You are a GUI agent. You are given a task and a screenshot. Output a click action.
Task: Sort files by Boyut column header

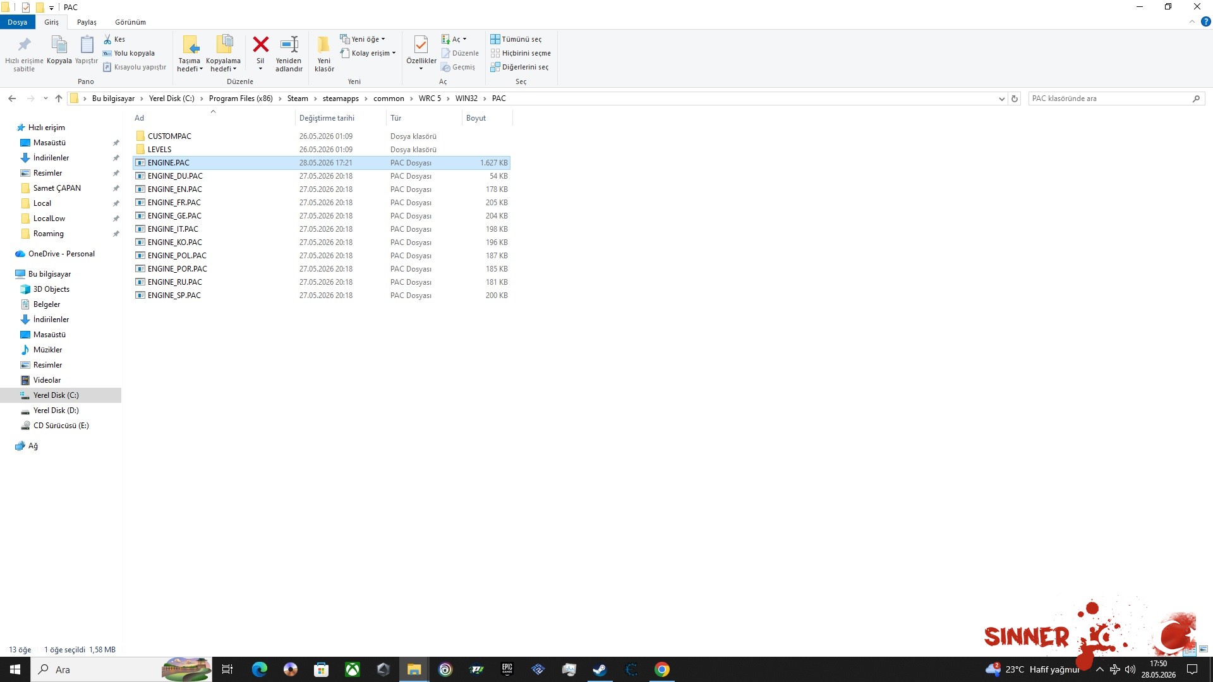[x=476, y=118]
